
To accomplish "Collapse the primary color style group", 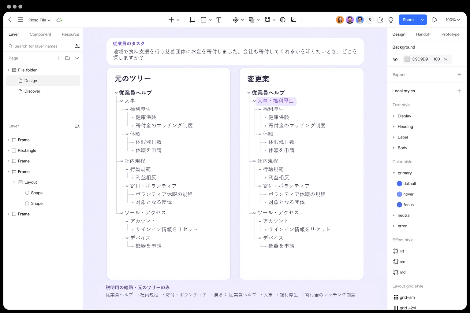I will point(394,173).
